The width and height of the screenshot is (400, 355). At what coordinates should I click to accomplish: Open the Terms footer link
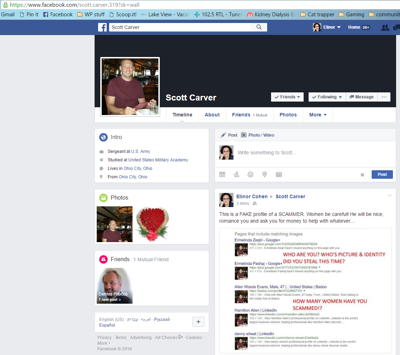(121, 337)
